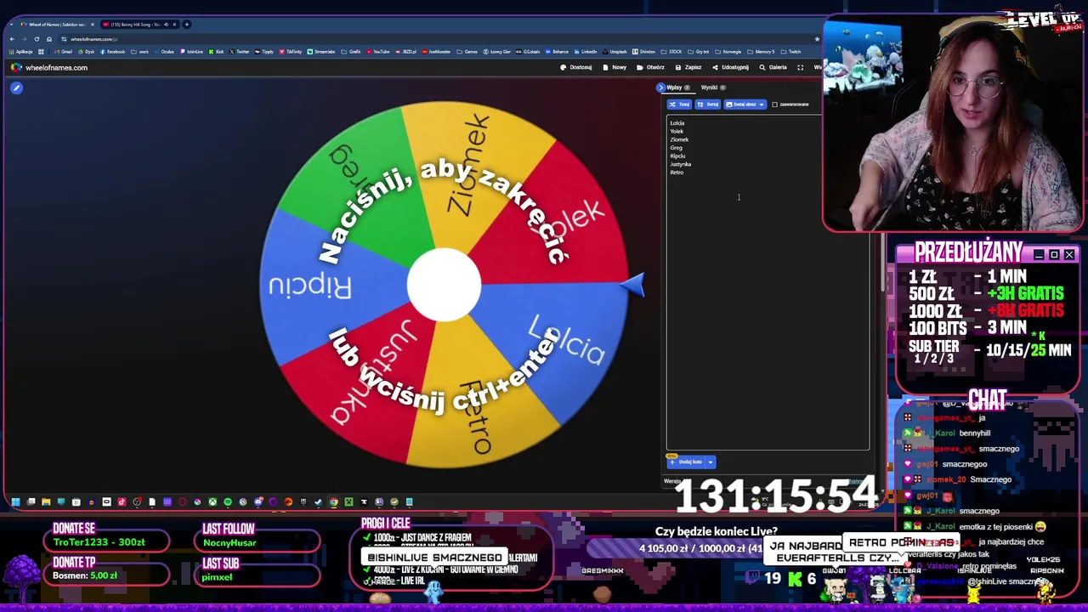Open Spotify from the taskbar
This screenshot has width=1088, height=612.
click(x=228, y=501)
